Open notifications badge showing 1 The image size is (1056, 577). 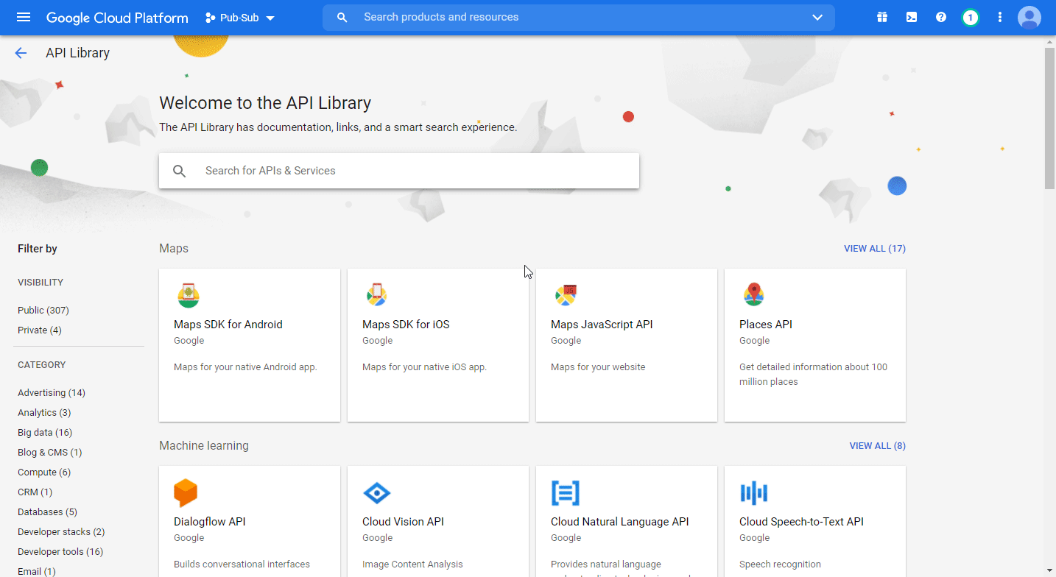coord(971,17)
